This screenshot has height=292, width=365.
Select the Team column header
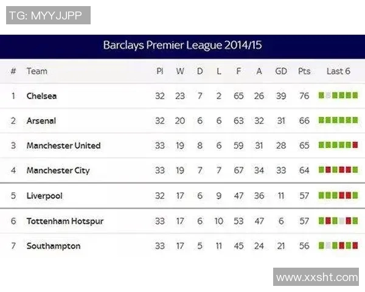coord(36,71)
